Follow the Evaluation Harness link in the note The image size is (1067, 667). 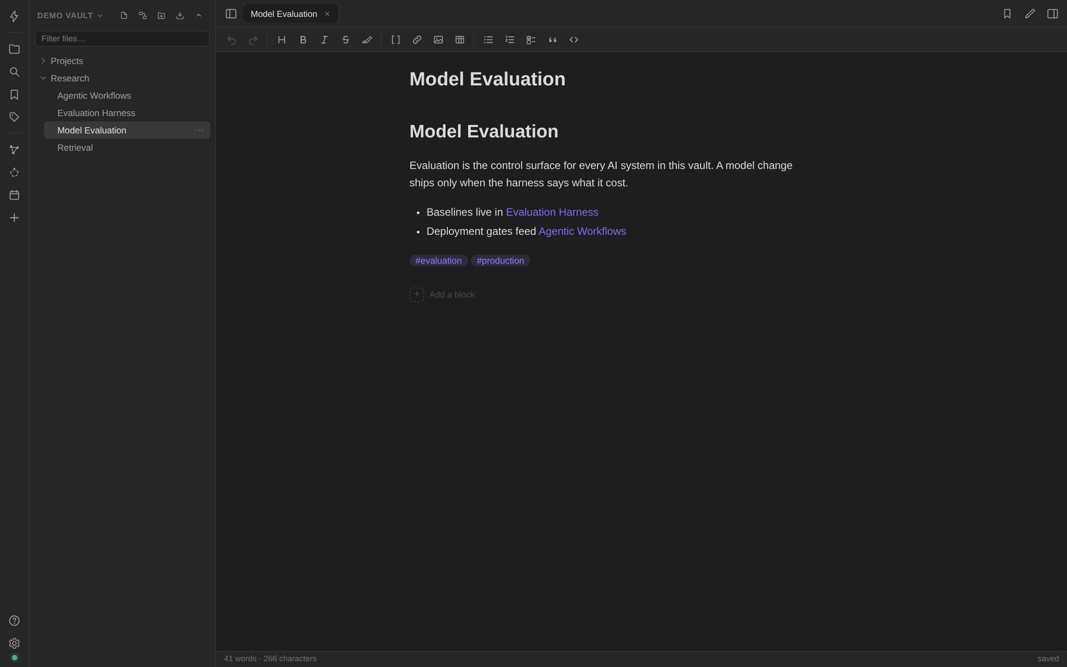(552, 212)
